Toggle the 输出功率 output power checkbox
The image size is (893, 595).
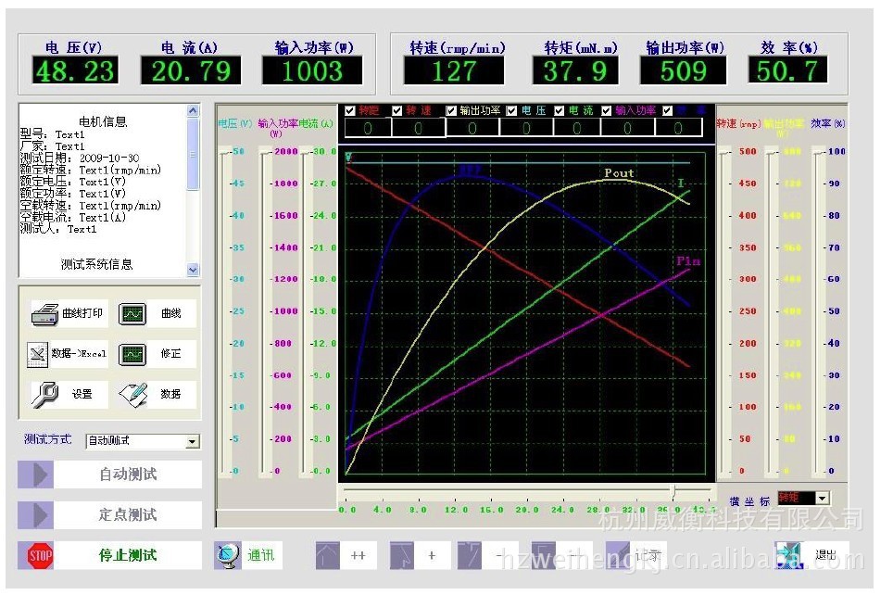coord(452,111)
